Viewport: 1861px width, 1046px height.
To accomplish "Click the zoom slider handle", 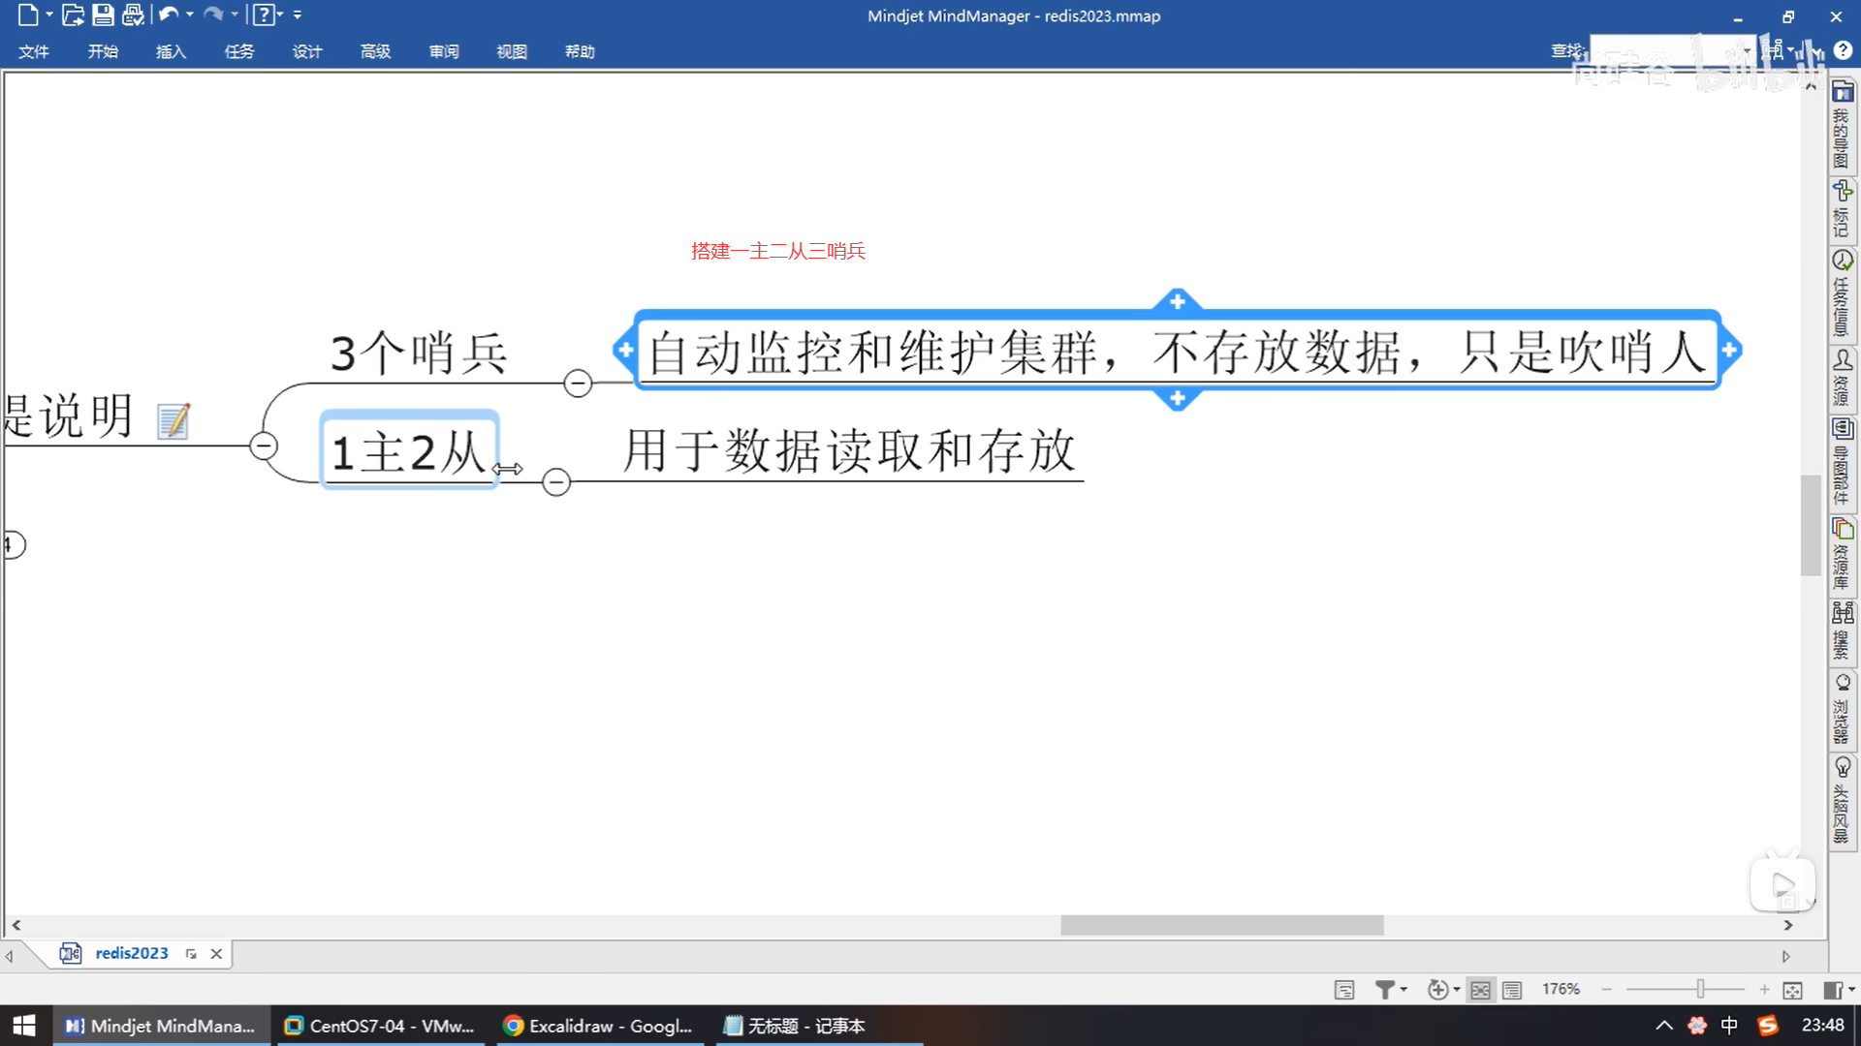I will point(1700,989).
